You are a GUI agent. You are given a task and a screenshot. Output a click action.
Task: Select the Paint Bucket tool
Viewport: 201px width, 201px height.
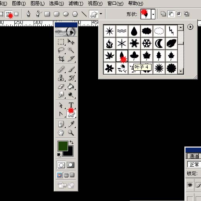point(71,86)
